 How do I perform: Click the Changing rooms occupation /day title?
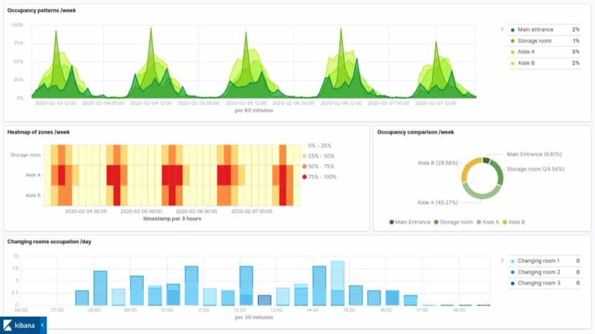tap(50, 242)
